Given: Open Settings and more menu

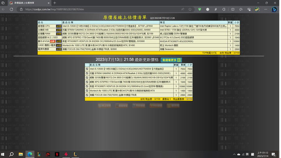Looking at the screenshot, I should click(266, 9).
